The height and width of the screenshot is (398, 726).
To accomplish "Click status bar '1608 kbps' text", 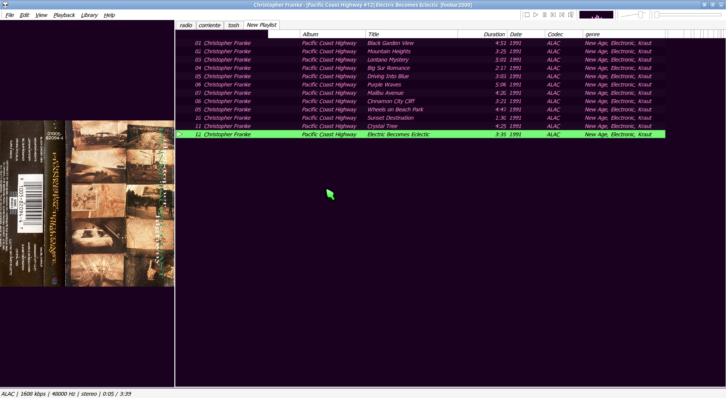I will click(33, 394).
